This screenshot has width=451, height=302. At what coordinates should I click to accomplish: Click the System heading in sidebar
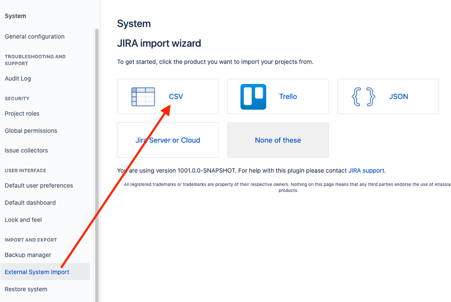[x=15, y=16]
